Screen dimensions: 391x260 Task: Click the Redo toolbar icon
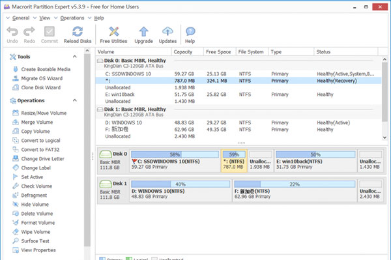[x=29, y=31]
